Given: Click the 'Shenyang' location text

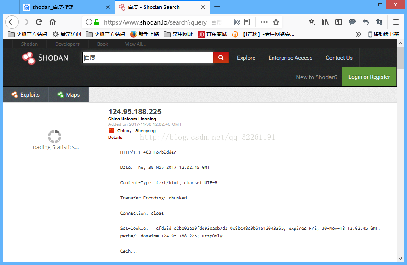Looking at the screenshot, I should click(x=145, y=131).
